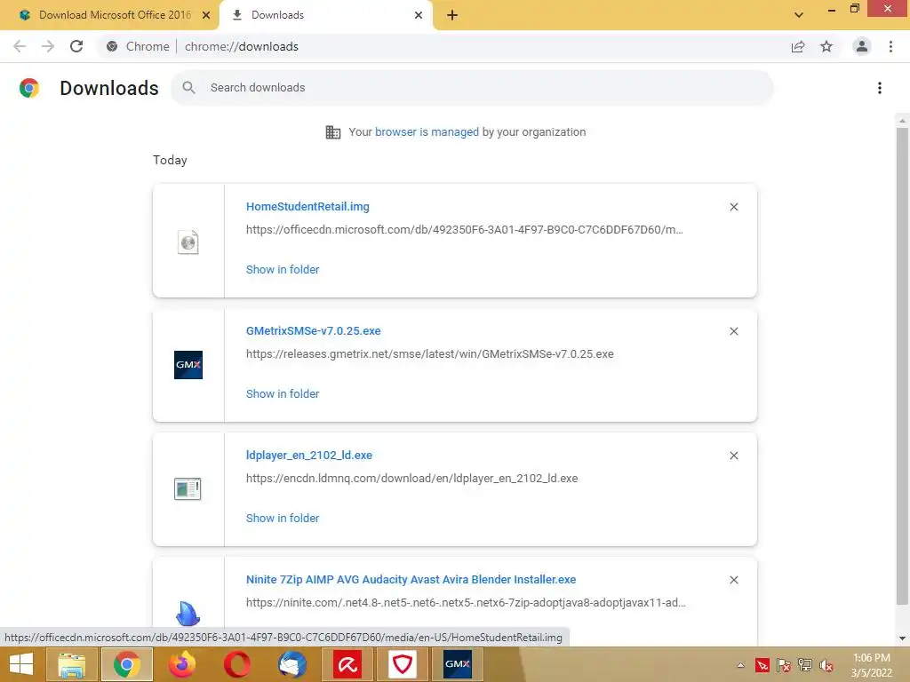This screenshot has height=682, width=910.
Task: Launch Firefox from the taskbar
Action: pyautogui.click(x=181, y=664)
